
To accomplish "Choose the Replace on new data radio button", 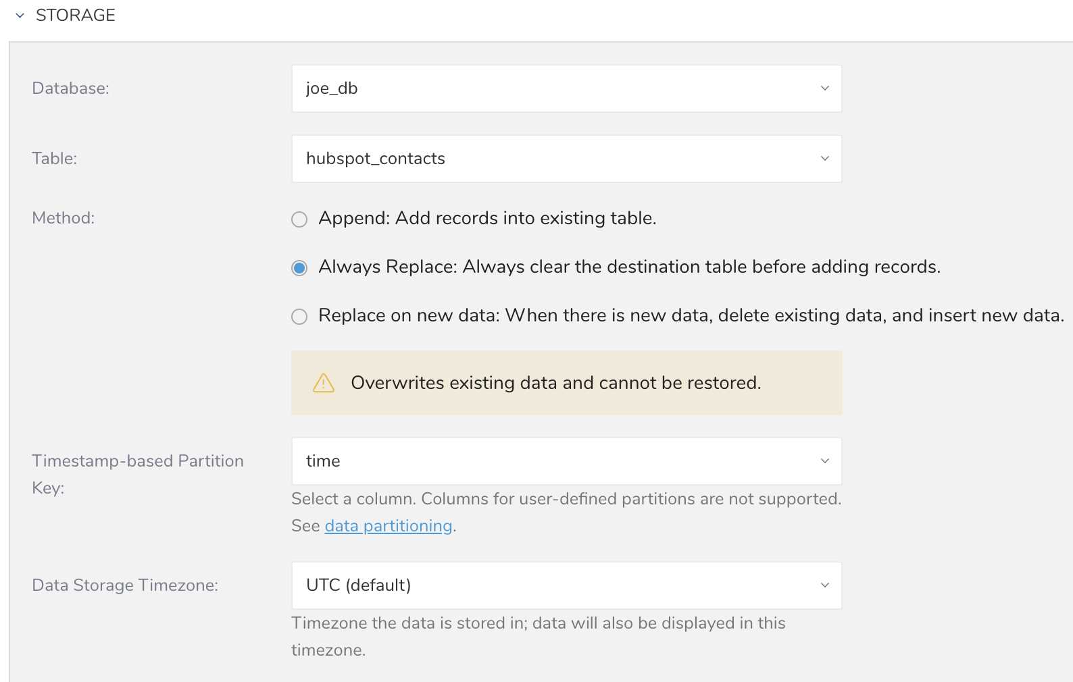I will coord(299,317).
